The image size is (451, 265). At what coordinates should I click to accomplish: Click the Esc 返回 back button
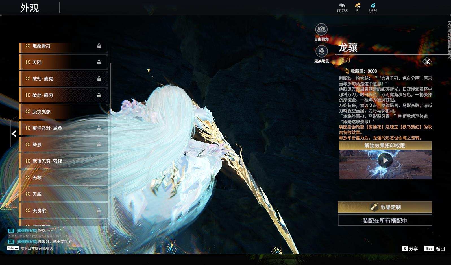(x=435, y=249)
